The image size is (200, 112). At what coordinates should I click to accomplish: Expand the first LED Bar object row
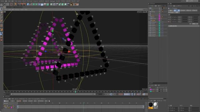pyautogui.click(x=149, y=22)
